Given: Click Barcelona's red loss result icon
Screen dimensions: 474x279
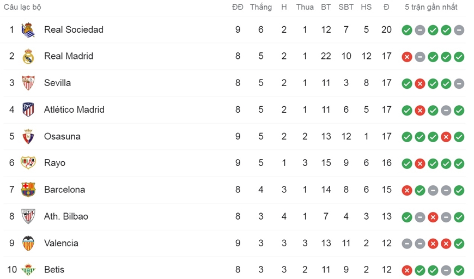Looking at the screenshot, I should (x=407, y=190).
